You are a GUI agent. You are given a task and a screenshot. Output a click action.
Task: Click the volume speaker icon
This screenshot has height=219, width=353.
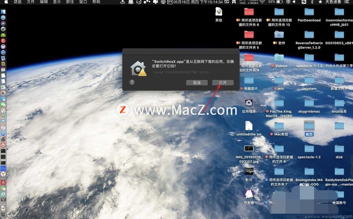[x=294, y=2]
